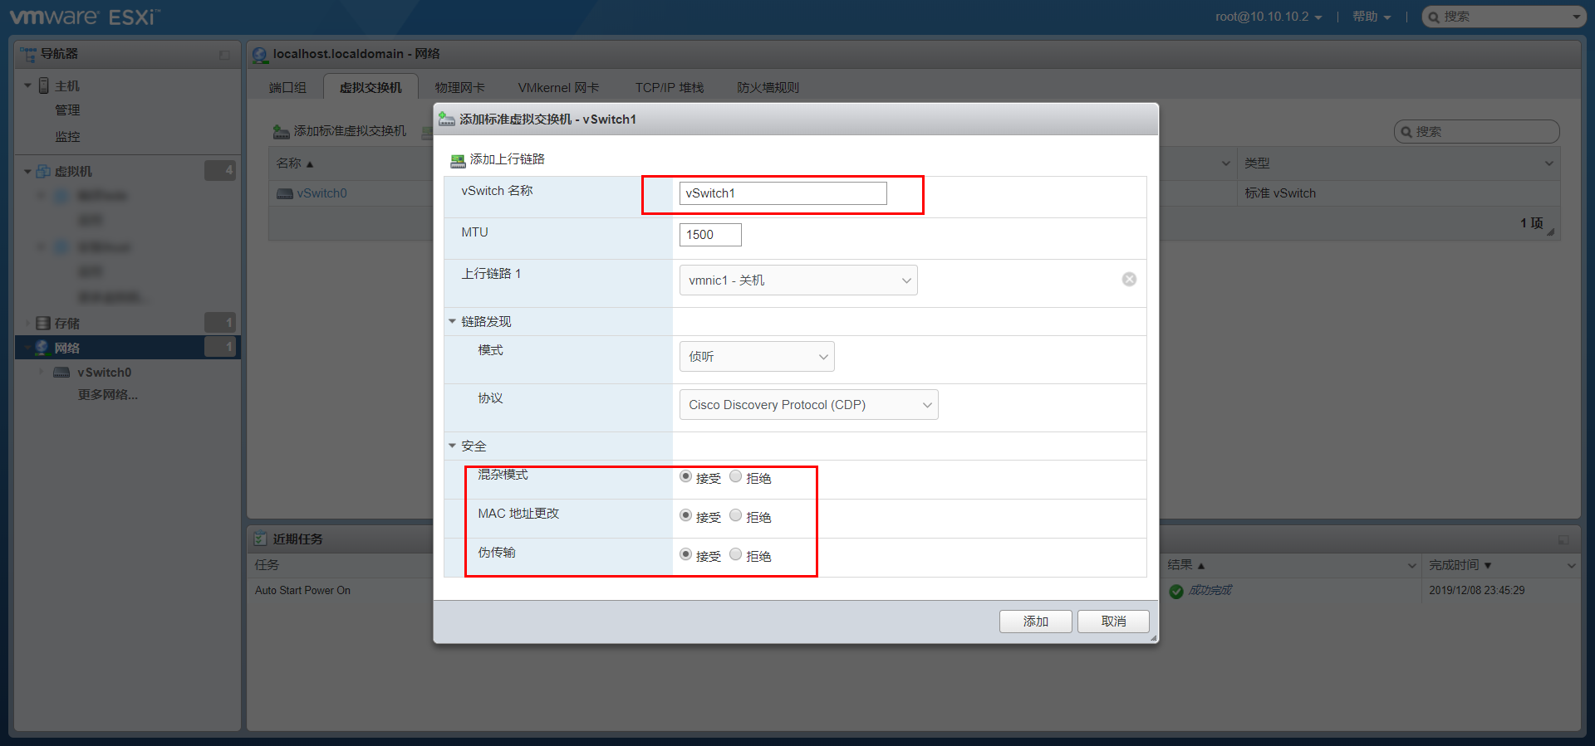This screenshot has width=1595, height=746.
Task: Click the virtual switches search box
Action: 1476,132
